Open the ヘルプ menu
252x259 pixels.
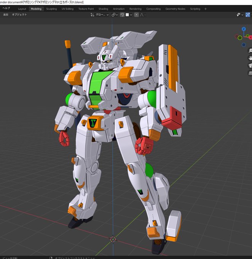coord(6,8)
